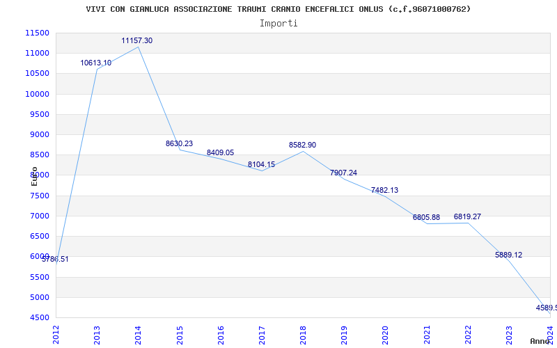Click the chart title VIVI CON GIANLUCA ASSOCIAZIONE

tap(278, 9)
